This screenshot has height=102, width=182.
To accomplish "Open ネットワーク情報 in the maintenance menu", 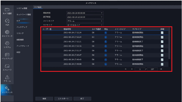I will click(x=24, y=15).
